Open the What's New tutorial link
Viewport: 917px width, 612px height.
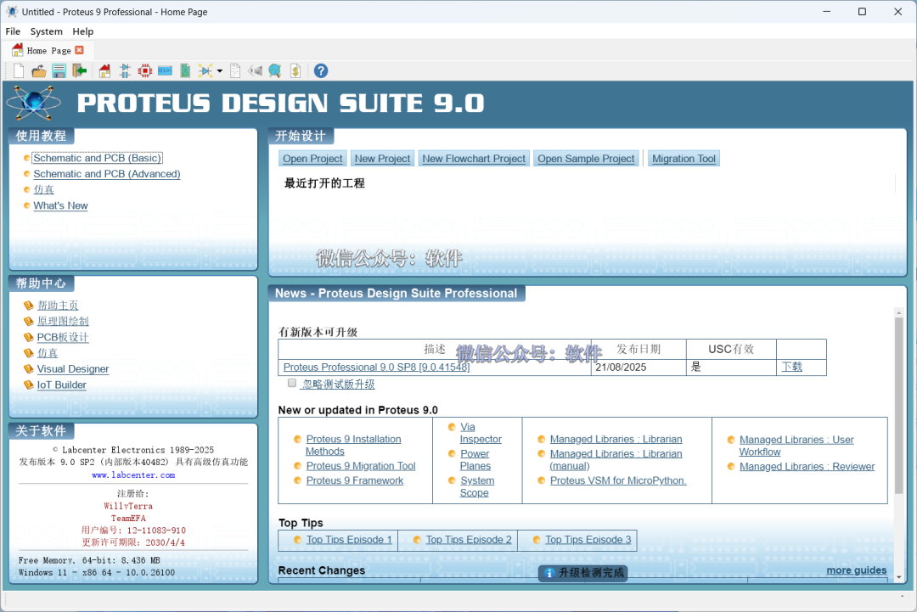60,205
